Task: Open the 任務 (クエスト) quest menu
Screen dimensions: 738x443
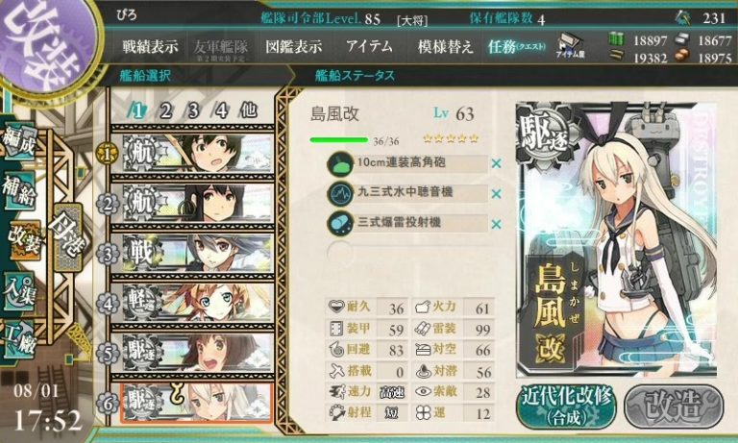Action: click(x=517, y=47)
